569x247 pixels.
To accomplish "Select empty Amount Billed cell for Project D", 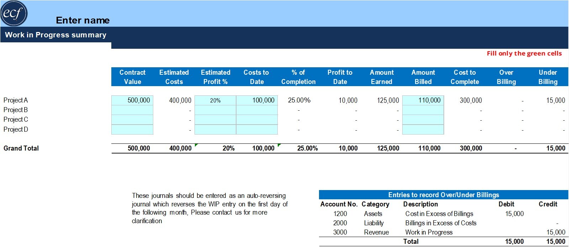I will click(423, 130).
